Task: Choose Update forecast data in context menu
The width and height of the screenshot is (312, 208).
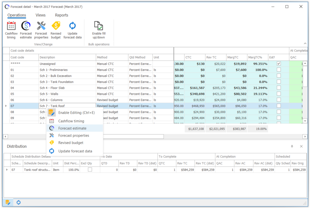Action: click(75, 151)
